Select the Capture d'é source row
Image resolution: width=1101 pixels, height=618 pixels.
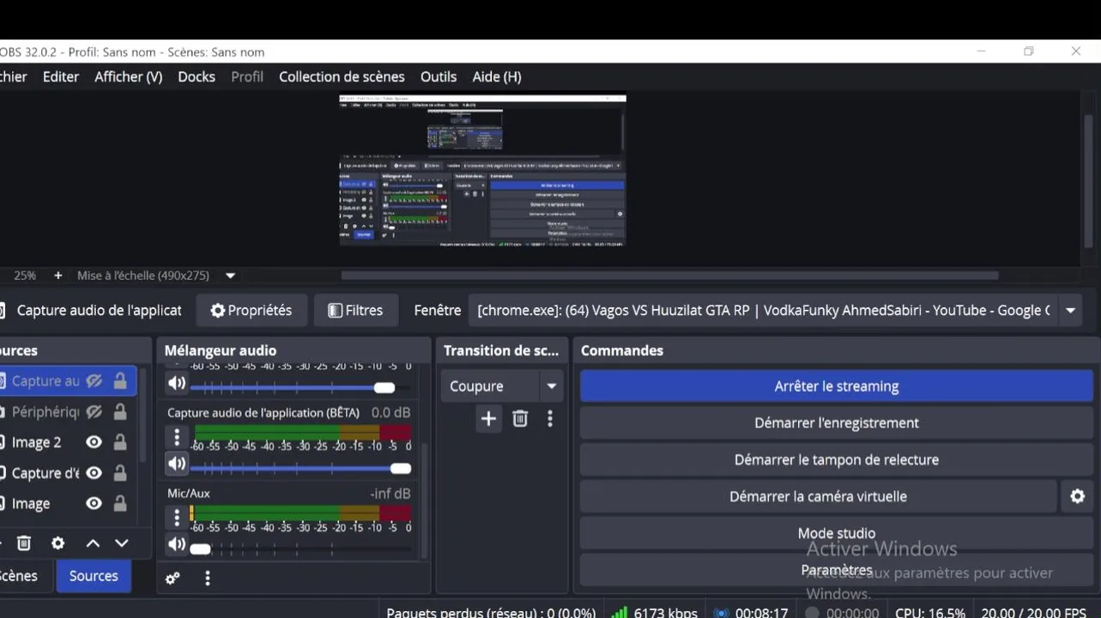pos(67,473)
